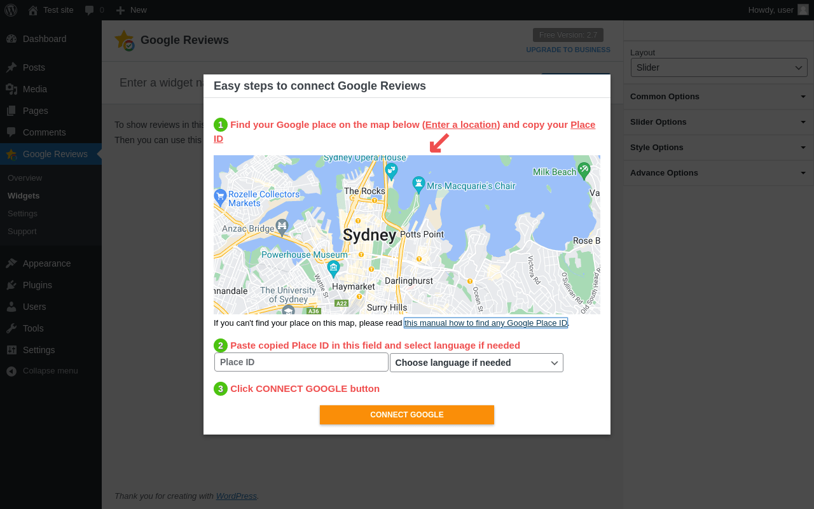The height and width of the screenshot is (509, 814).
Task: Expand the Common Options section
Action: (x=719, y=97)
